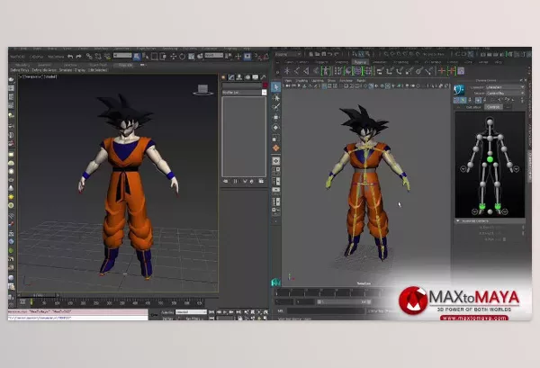
Task: Choose the Select and Rotate tool in 3ds Max
Action: pos(182,56)
